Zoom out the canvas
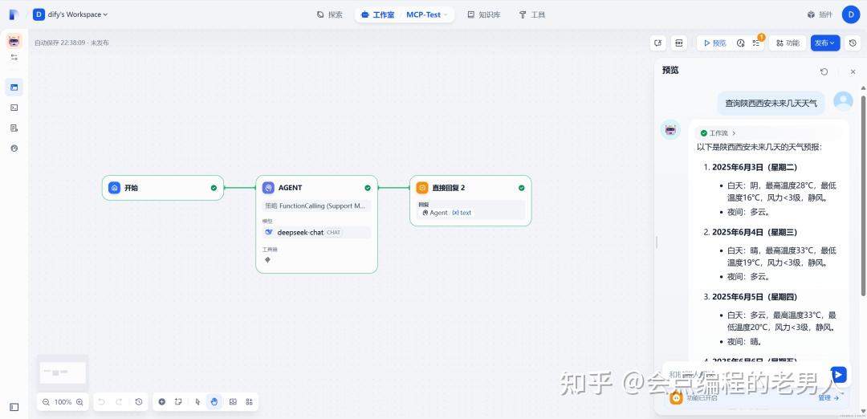Viewport: 867px width, 419px height. pyautogui.click(x=46, y=402)
